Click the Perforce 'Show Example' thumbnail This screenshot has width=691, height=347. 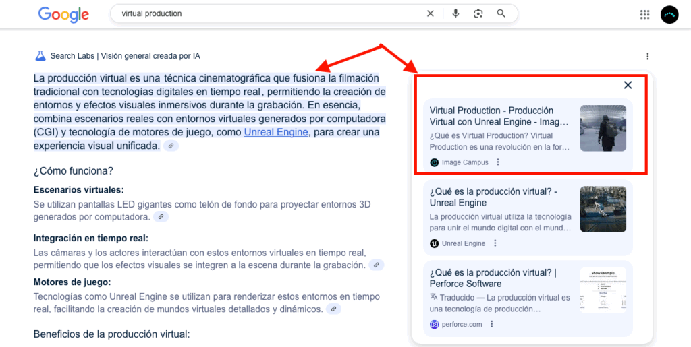click(603, 290)
